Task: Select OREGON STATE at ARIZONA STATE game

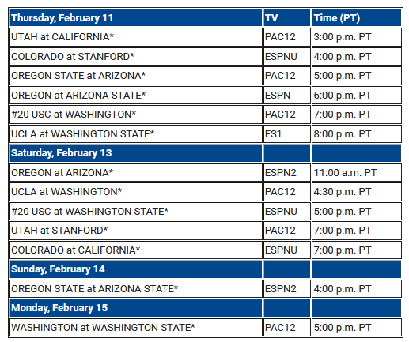Action: point(136,289)
